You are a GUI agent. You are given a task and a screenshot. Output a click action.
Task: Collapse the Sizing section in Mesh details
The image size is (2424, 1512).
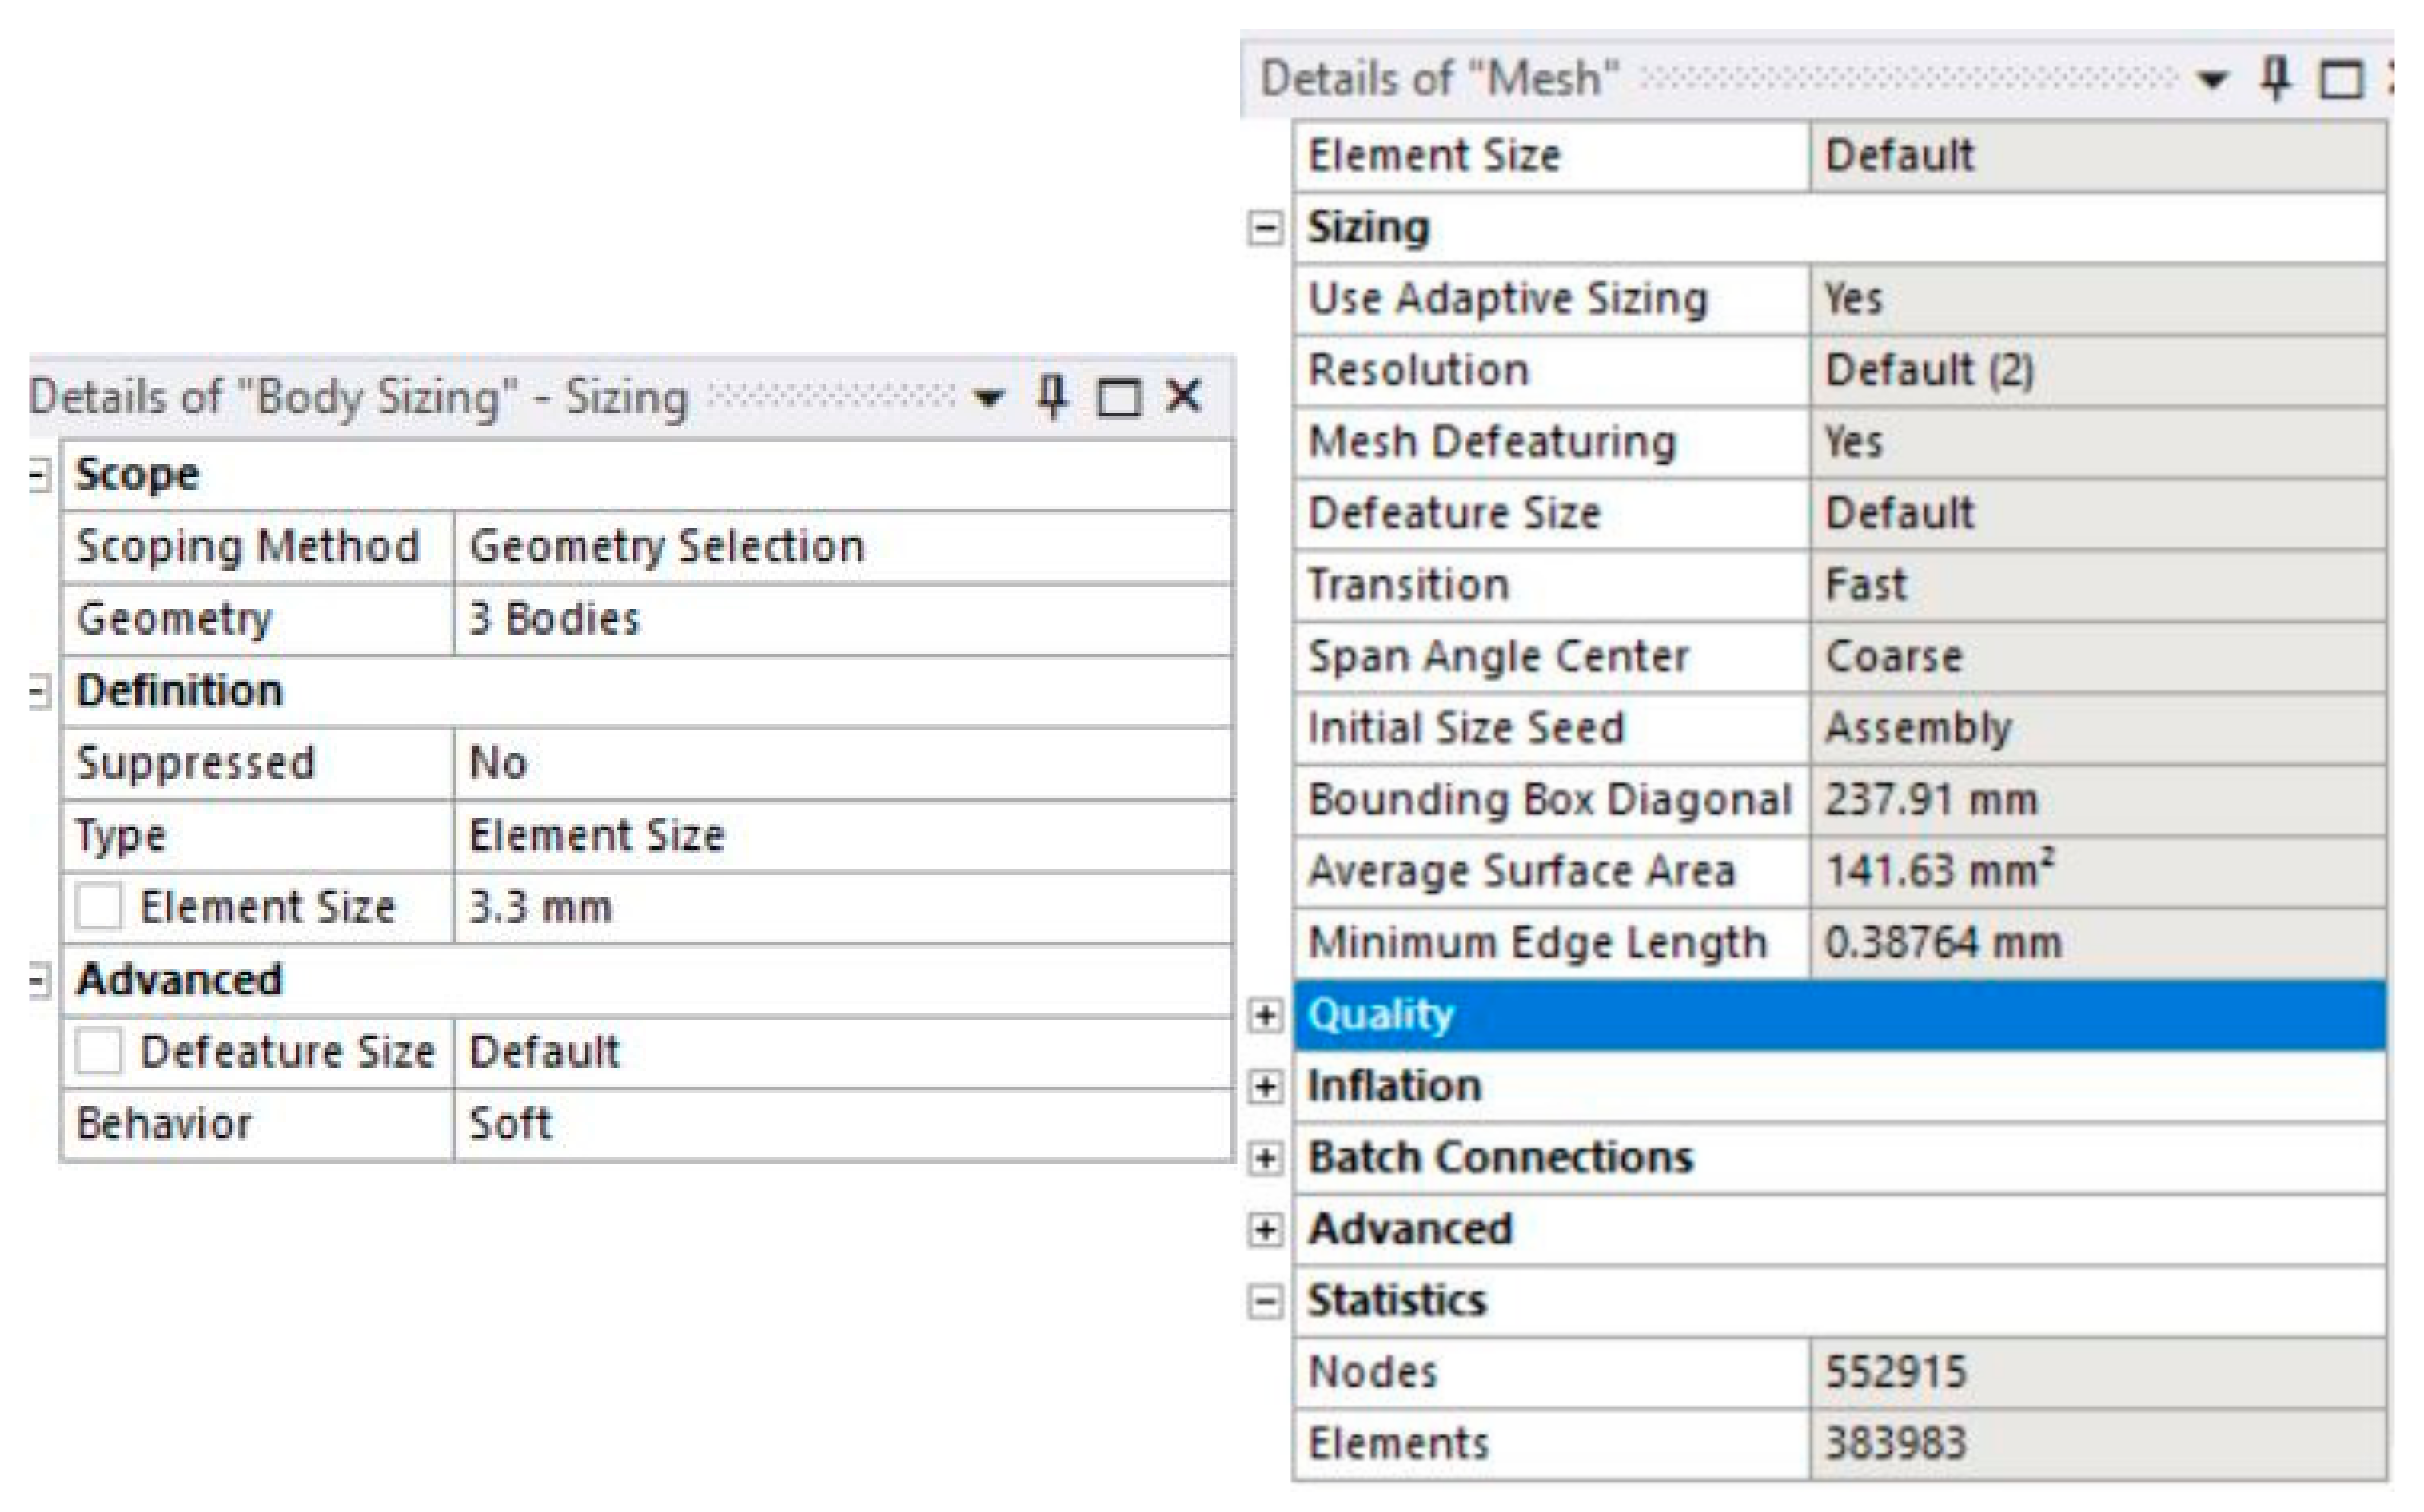coord(1266,228)
